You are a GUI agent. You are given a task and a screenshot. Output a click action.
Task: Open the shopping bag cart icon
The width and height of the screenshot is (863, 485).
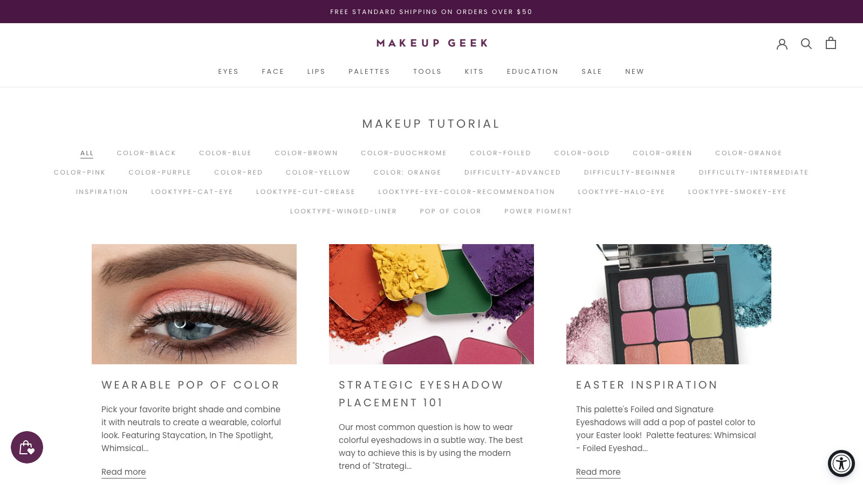tap(831, 43)
